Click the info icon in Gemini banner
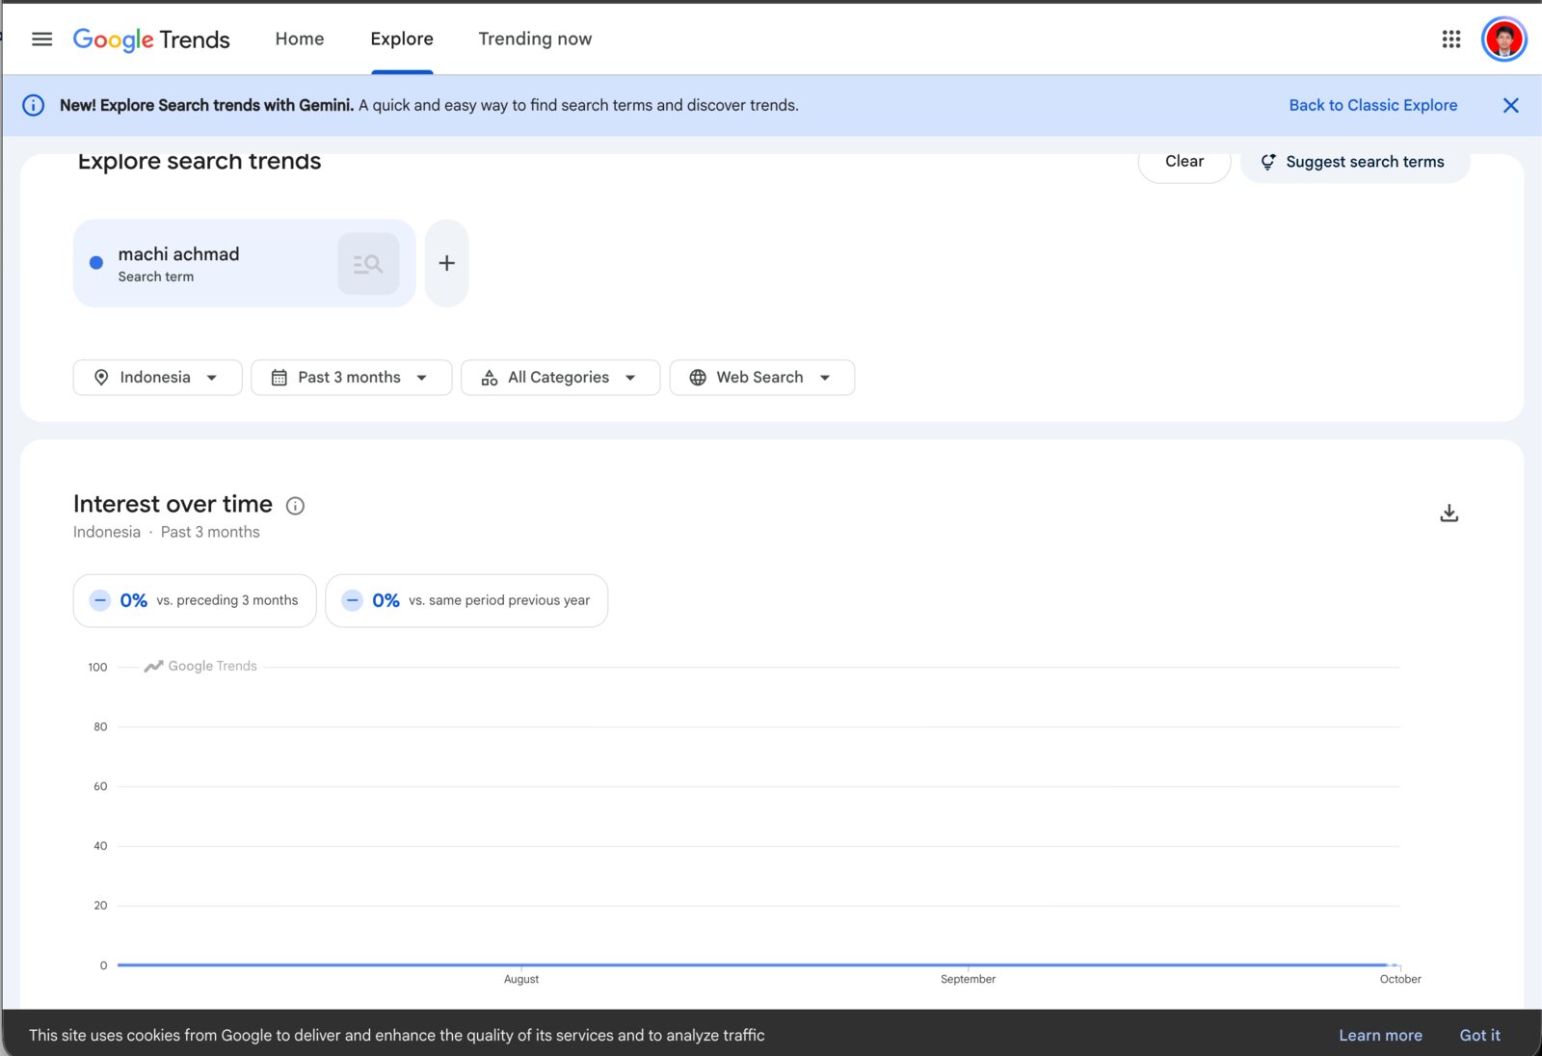The height and width of the screenshot is (1056, 1542). 34,105
